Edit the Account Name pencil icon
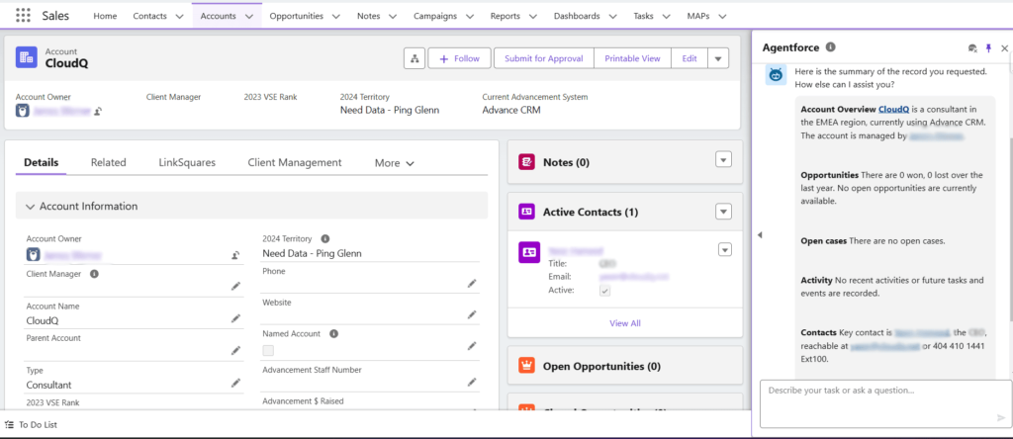 235,318
